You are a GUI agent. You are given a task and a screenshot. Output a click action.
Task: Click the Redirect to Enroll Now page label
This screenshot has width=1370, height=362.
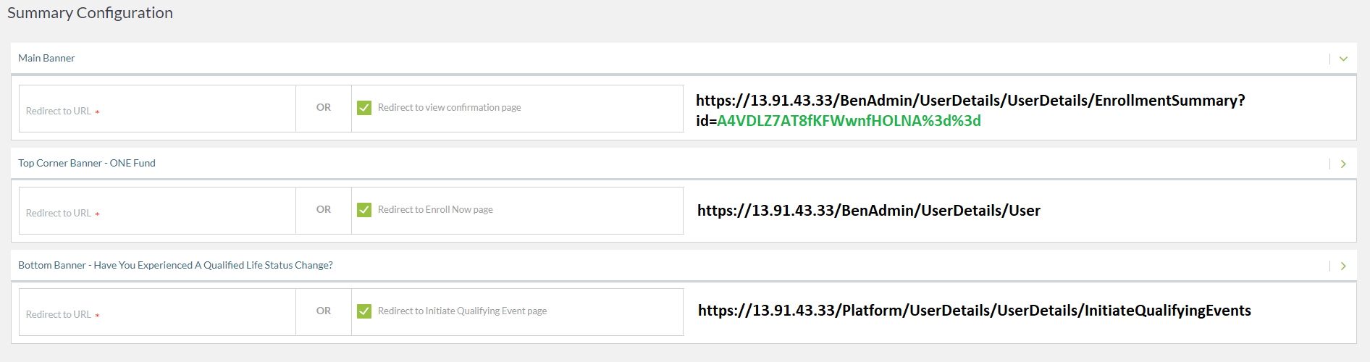pyautogui.click(x=435, y=210)
